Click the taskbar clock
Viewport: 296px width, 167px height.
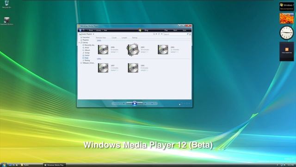click(291, 165)
